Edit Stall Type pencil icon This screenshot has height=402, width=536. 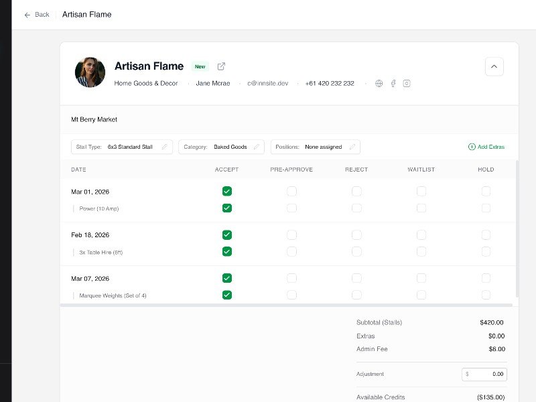point(164,147)
